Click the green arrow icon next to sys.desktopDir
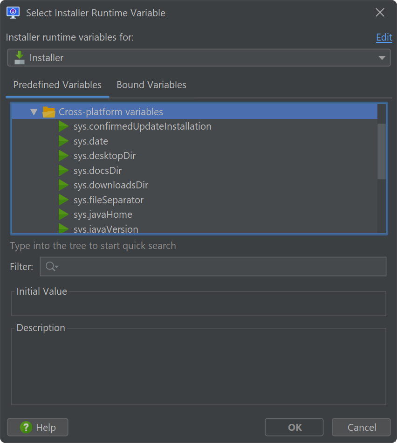Screen dimensions: 397x443 click(x=63, y=156)
